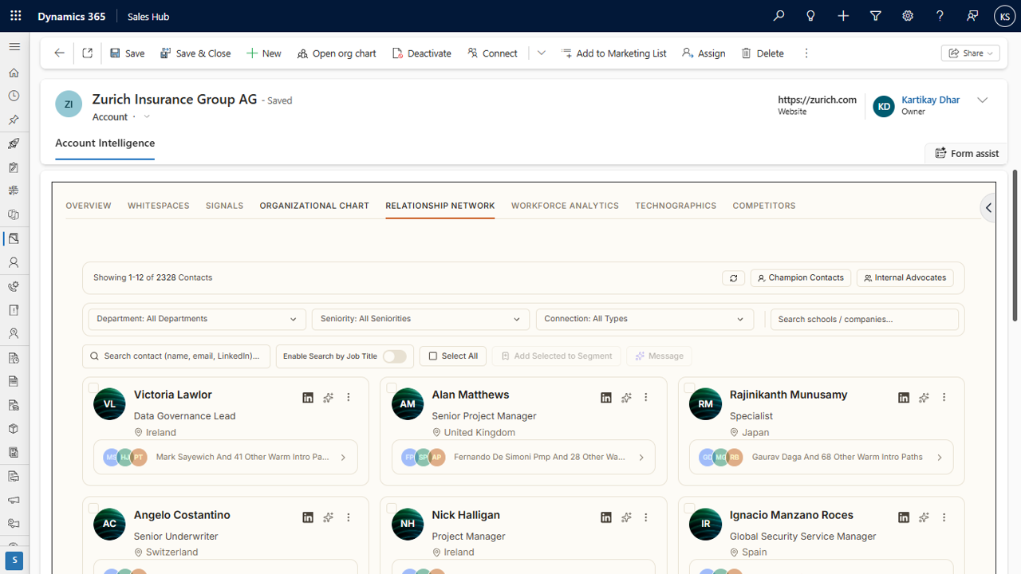Collapse side panel with left chevron
This screenshot has height=574, width=1021.
[989, 208]
